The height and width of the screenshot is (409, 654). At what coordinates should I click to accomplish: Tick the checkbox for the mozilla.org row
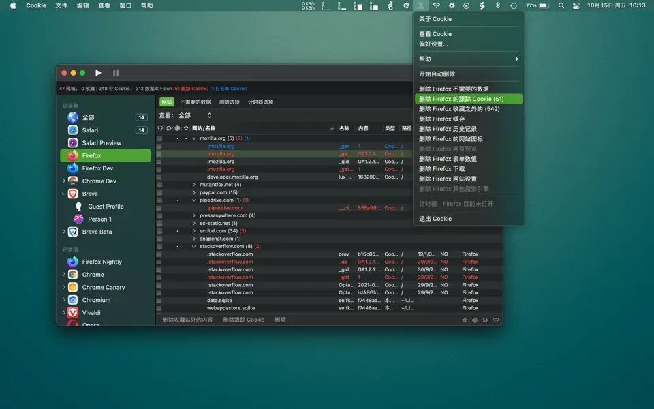click(x=159, y=138)
